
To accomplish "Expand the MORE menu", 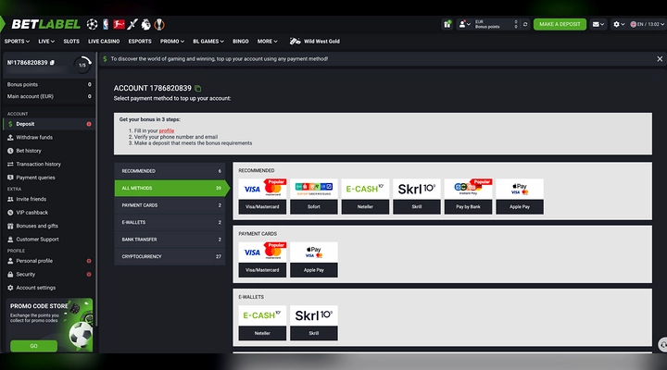I will (x=267, y=42).
